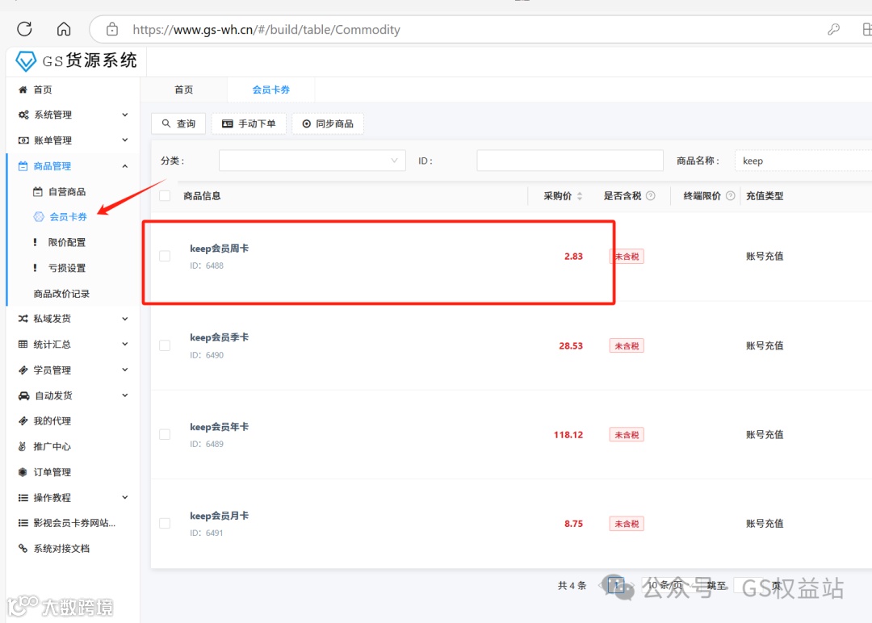872x623 pixels.
Task: Click the 账单管理 money icon
Action: (23, 140)
